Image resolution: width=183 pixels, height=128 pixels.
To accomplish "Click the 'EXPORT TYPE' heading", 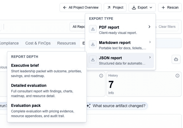I will point(101,19).
